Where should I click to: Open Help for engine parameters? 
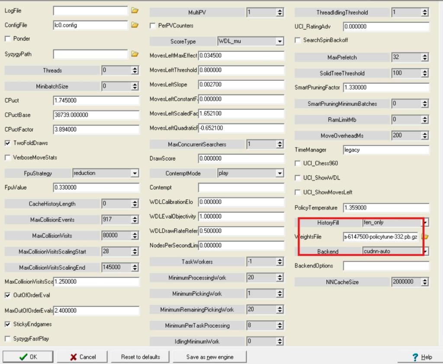point(422,357)
